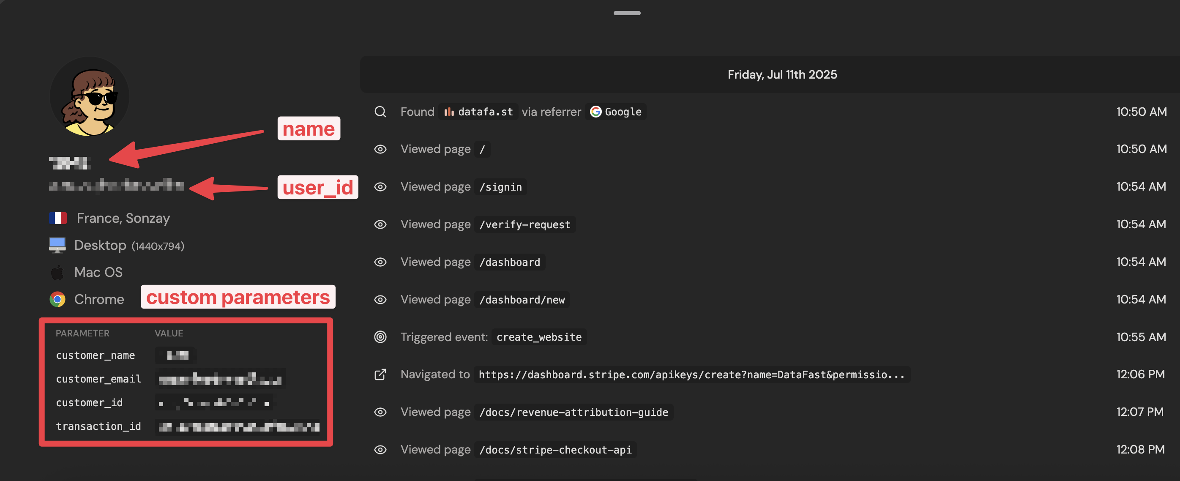Click the France flag icon
This screenshot has width=1180, height=481.
(x=58, y=218)
